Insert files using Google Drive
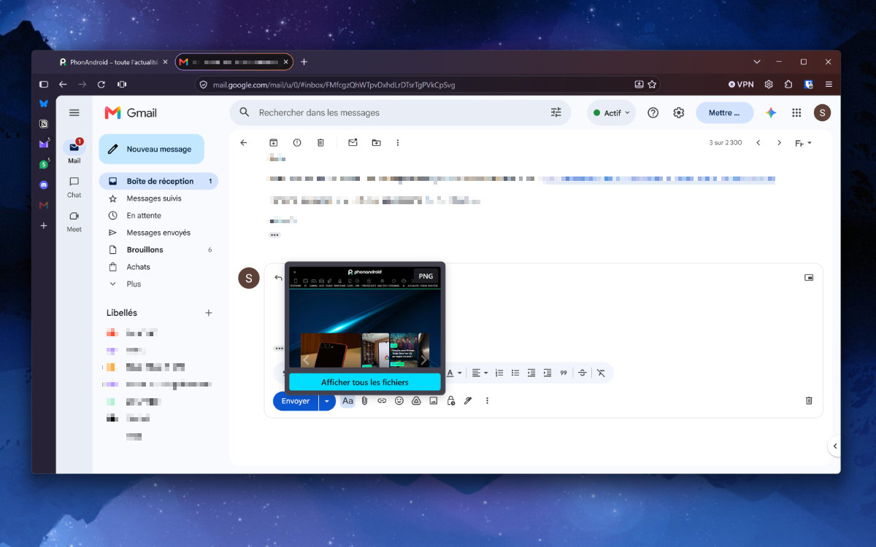 tap(416, 400)
